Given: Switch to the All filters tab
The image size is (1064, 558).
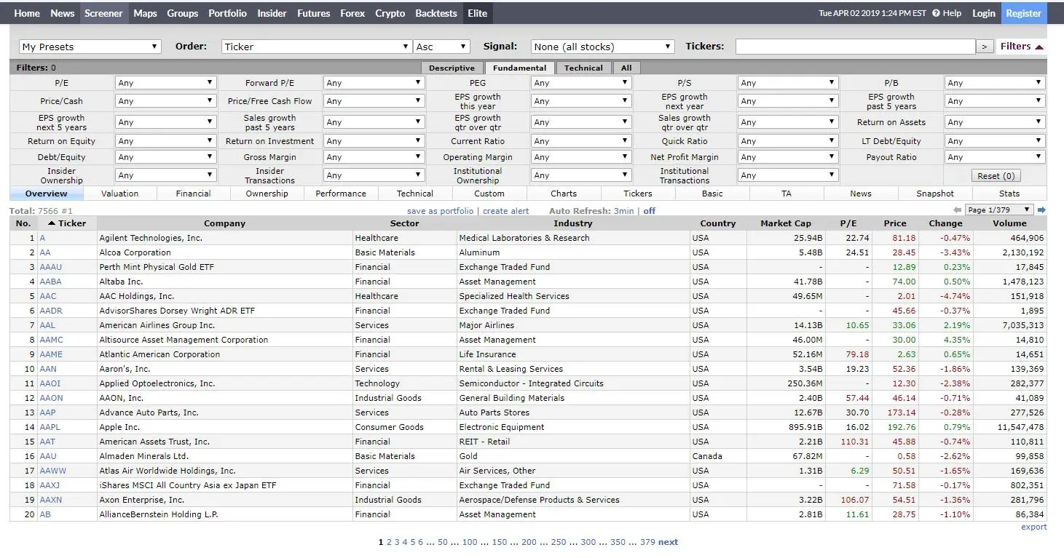Looking at the screenshot, I should (x=626, y=68).
